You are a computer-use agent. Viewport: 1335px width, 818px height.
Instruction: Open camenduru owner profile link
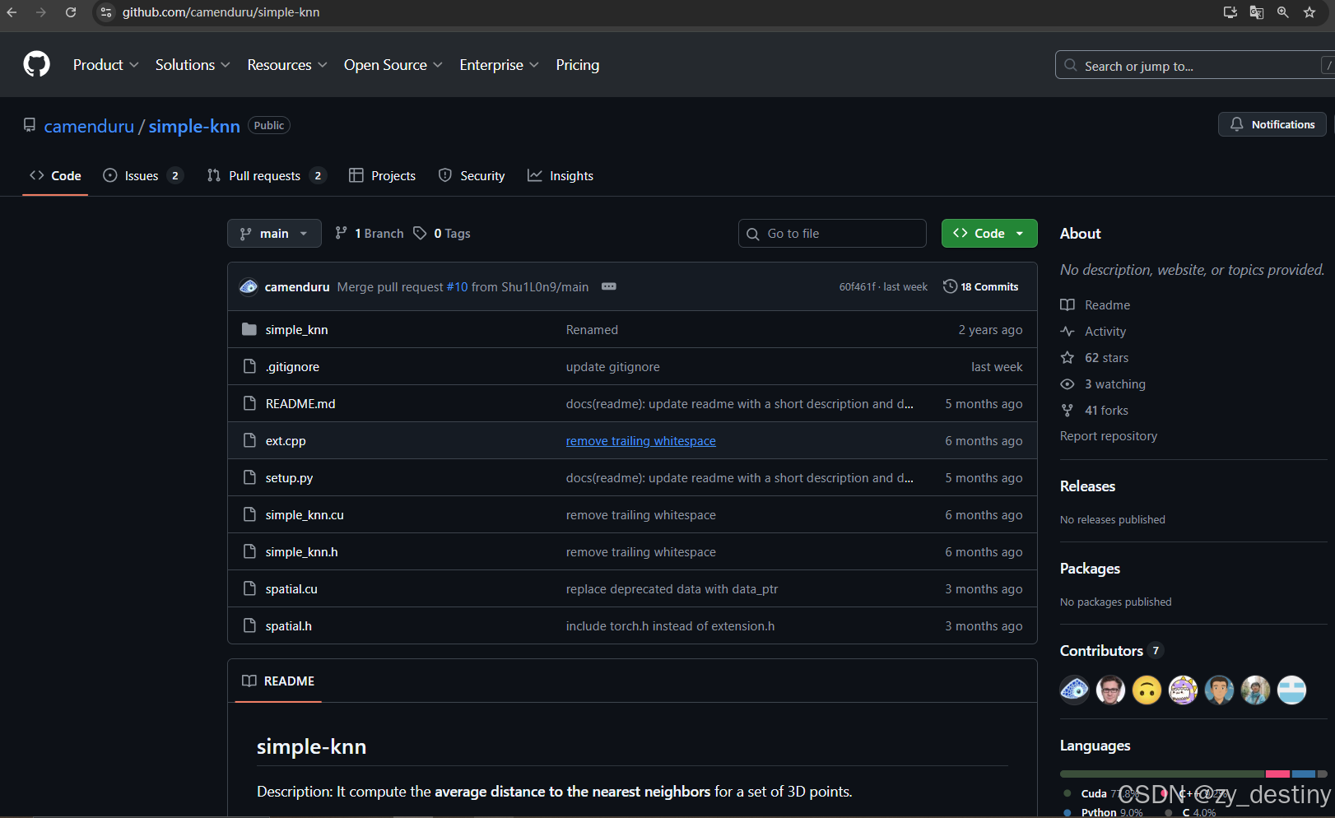click(89, 126)
